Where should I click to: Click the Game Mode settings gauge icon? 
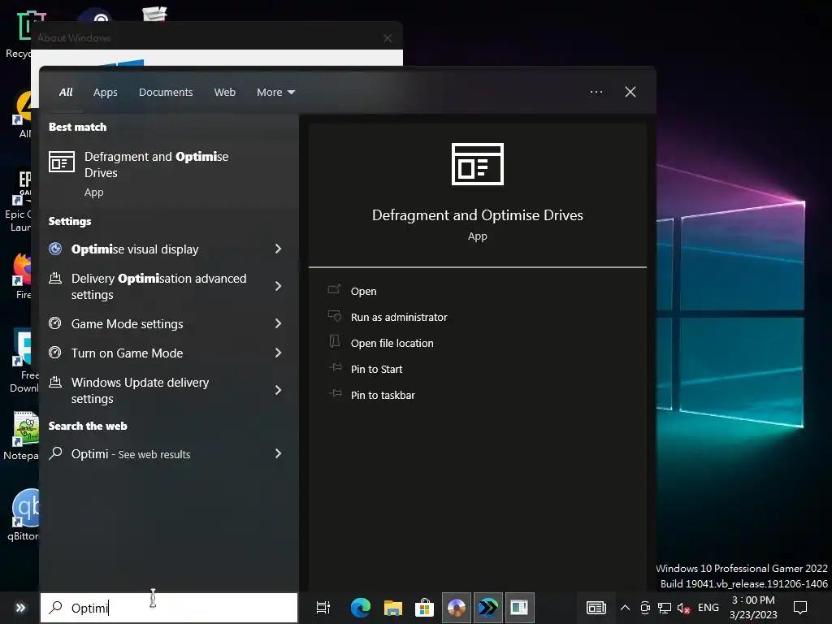tap(55, 323)
